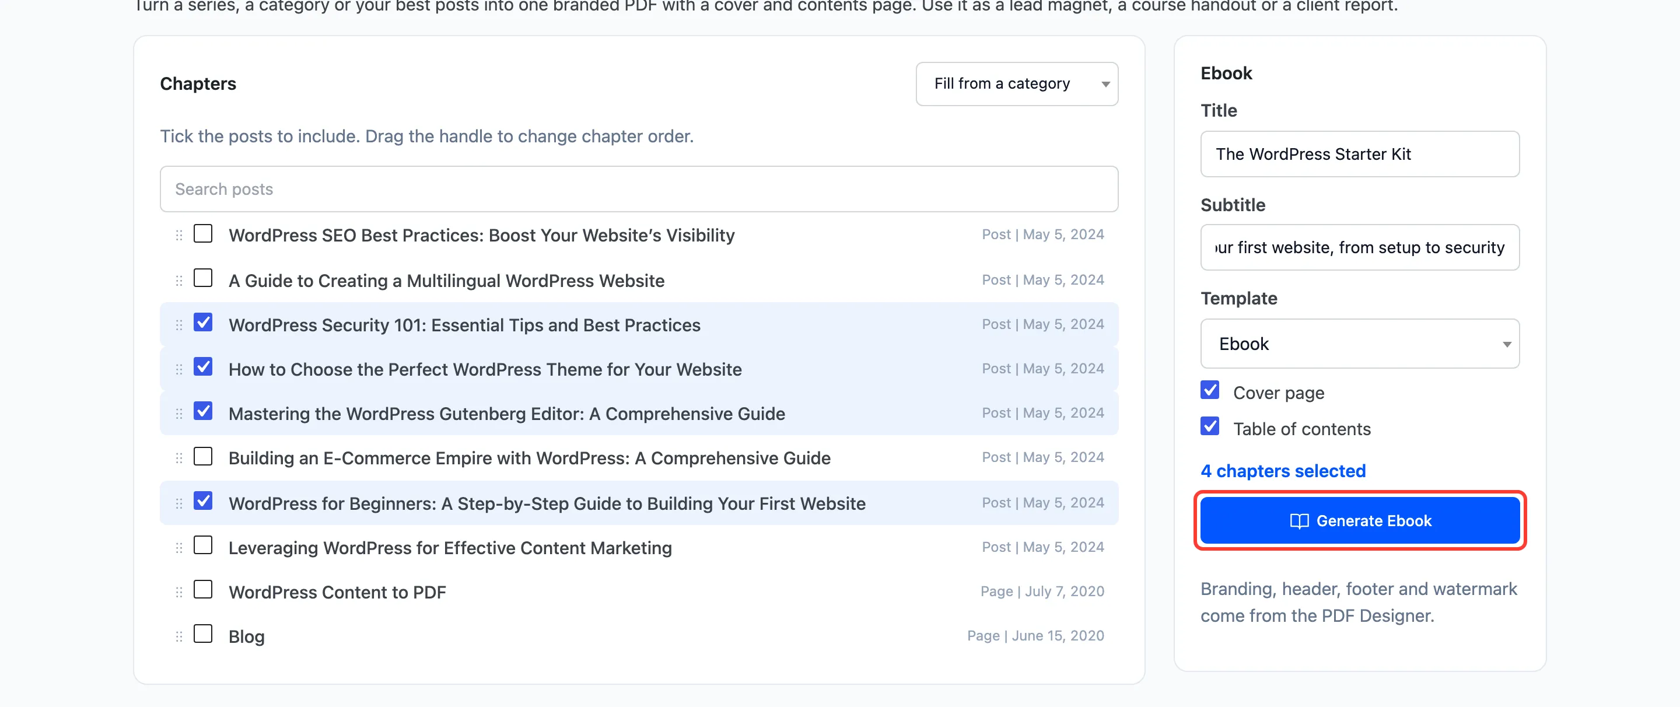Click drag handle of Perfect WordPress Theme row
Viewport: 1680px width, 707px height.
pos(178,370)
